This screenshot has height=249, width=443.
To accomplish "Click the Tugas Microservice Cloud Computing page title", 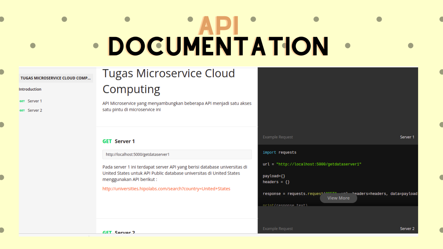I will [x=169, y=81].
